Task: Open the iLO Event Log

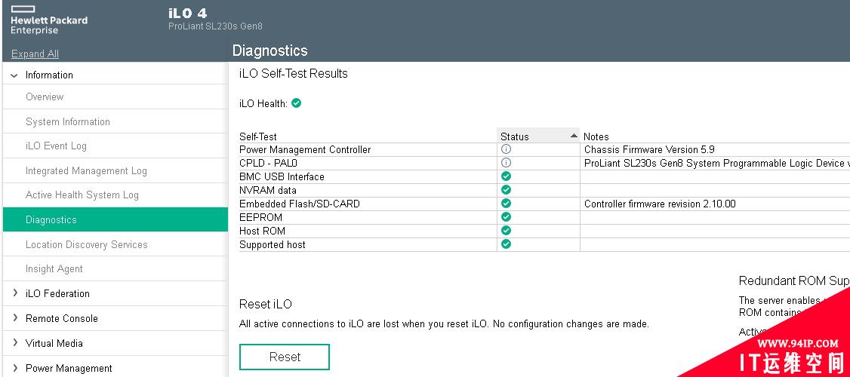Action: [56, 146]
